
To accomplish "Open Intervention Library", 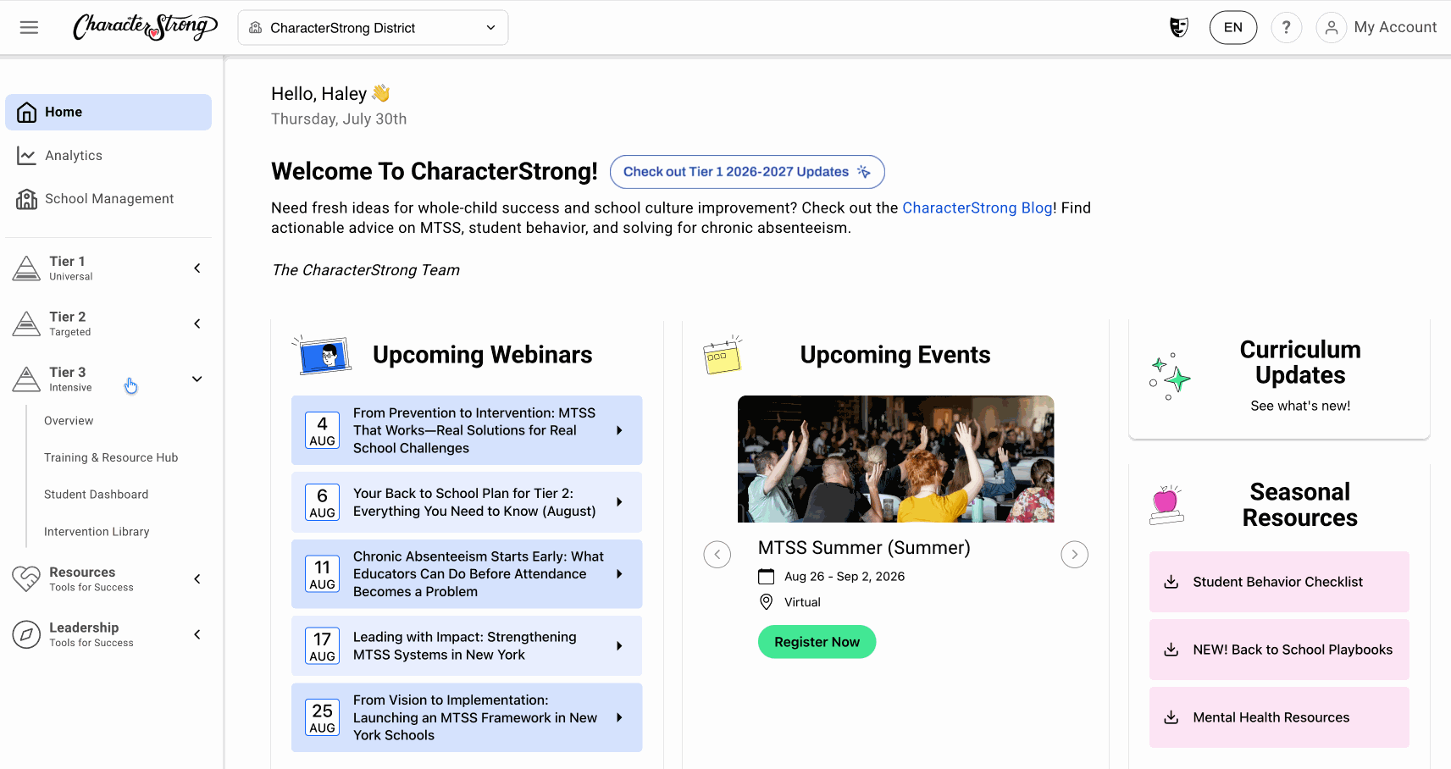I will tap(97, 532).
